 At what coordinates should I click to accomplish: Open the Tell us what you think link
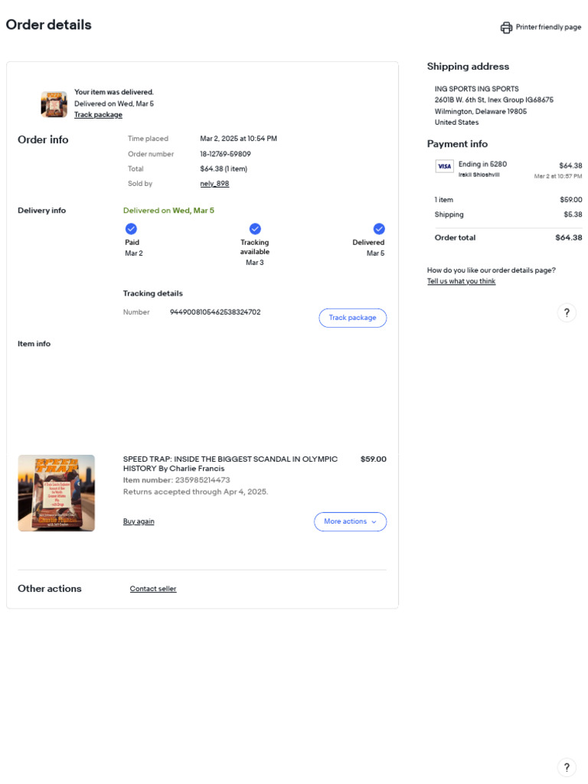click(x=461, y=281)
